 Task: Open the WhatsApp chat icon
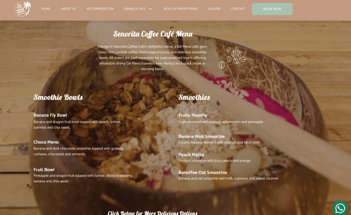coord(340,208)
